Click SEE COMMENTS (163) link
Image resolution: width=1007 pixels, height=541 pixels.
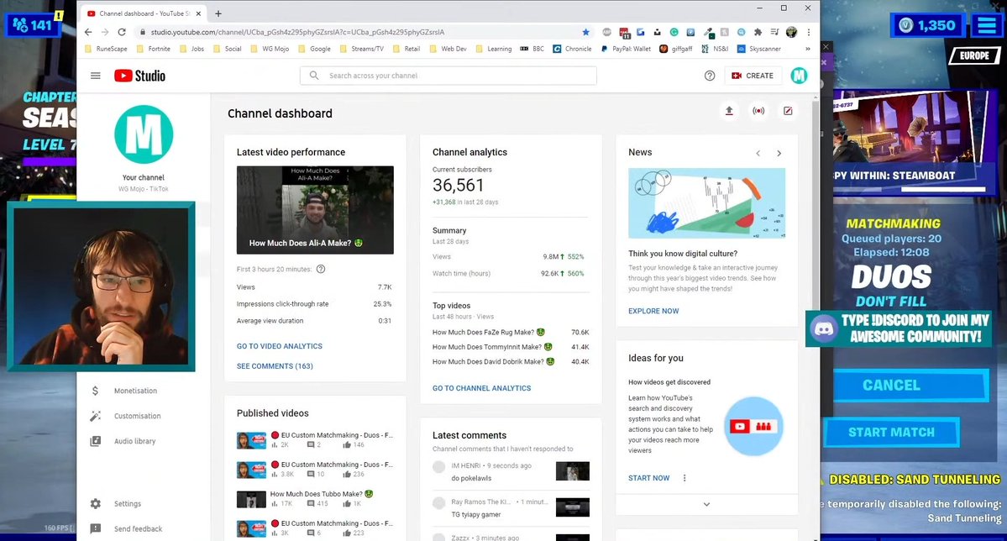(275, 366)
